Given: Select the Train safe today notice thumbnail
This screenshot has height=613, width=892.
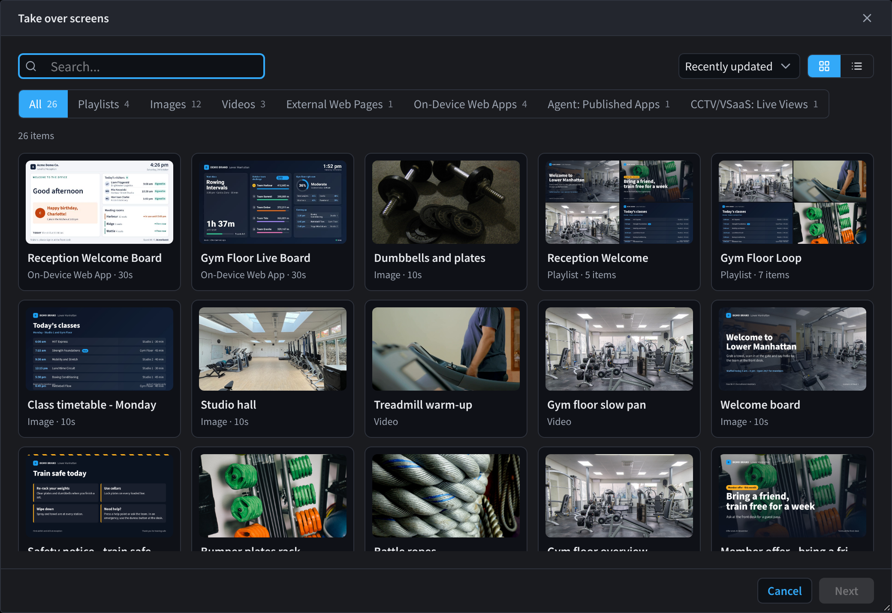Looking at the screenshot, I should (x=99, y=496).
